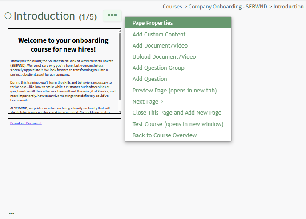Click inside the Download Document content box

pos(64,161)
